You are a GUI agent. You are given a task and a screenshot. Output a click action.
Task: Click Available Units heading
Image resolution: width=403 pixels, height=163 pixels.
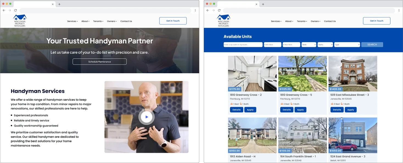(237, 36)
